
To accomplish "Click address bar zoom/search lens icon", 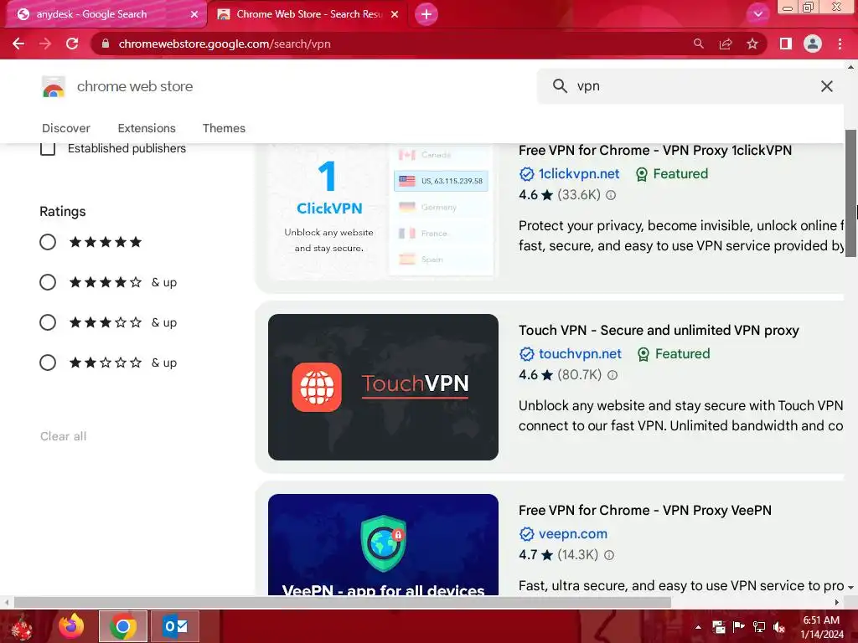I will 698,44.
